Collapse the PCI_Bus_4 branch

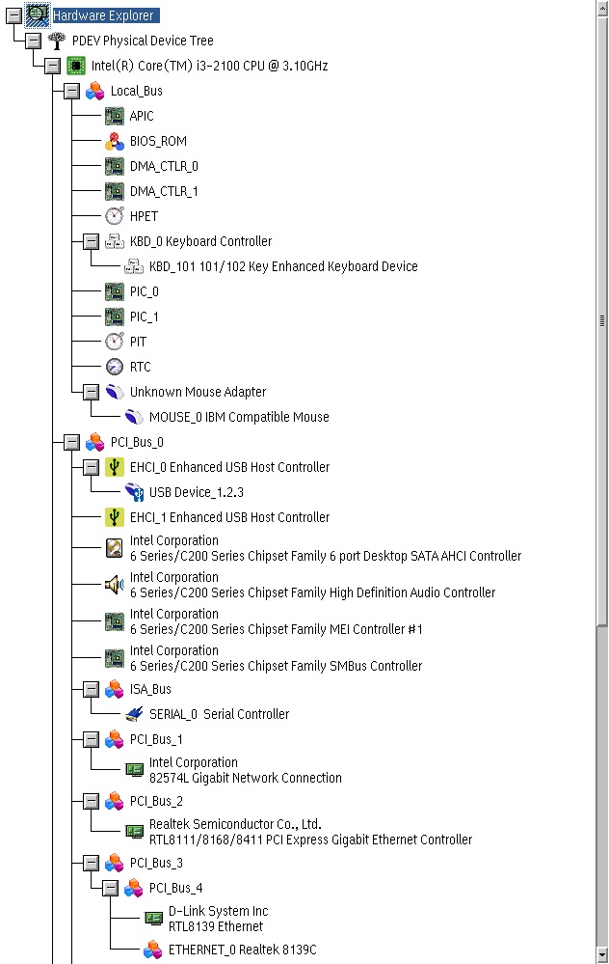point(111,889)
